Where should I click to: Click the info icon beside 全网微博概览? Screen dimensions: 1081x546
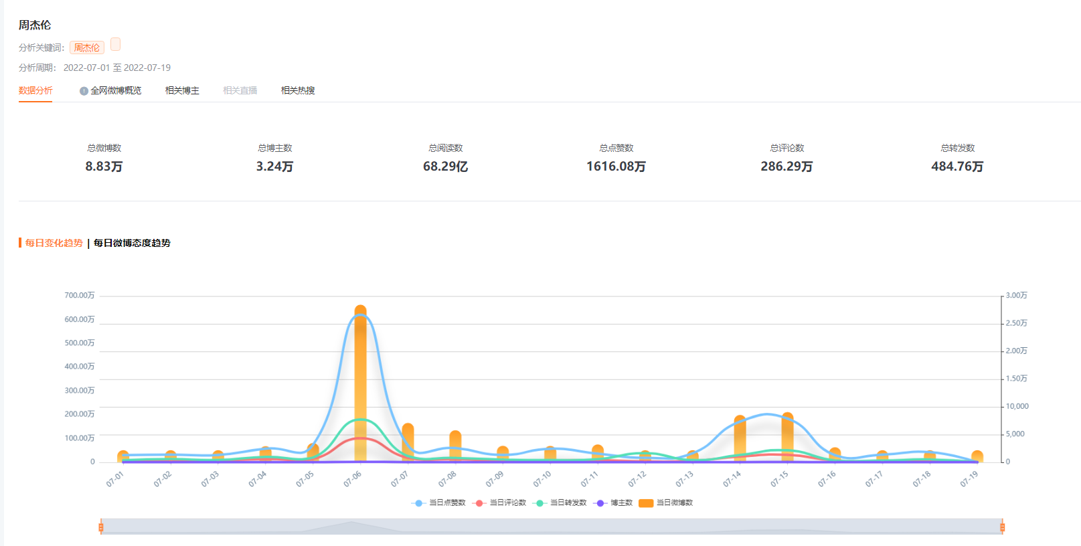coord(84,91)
